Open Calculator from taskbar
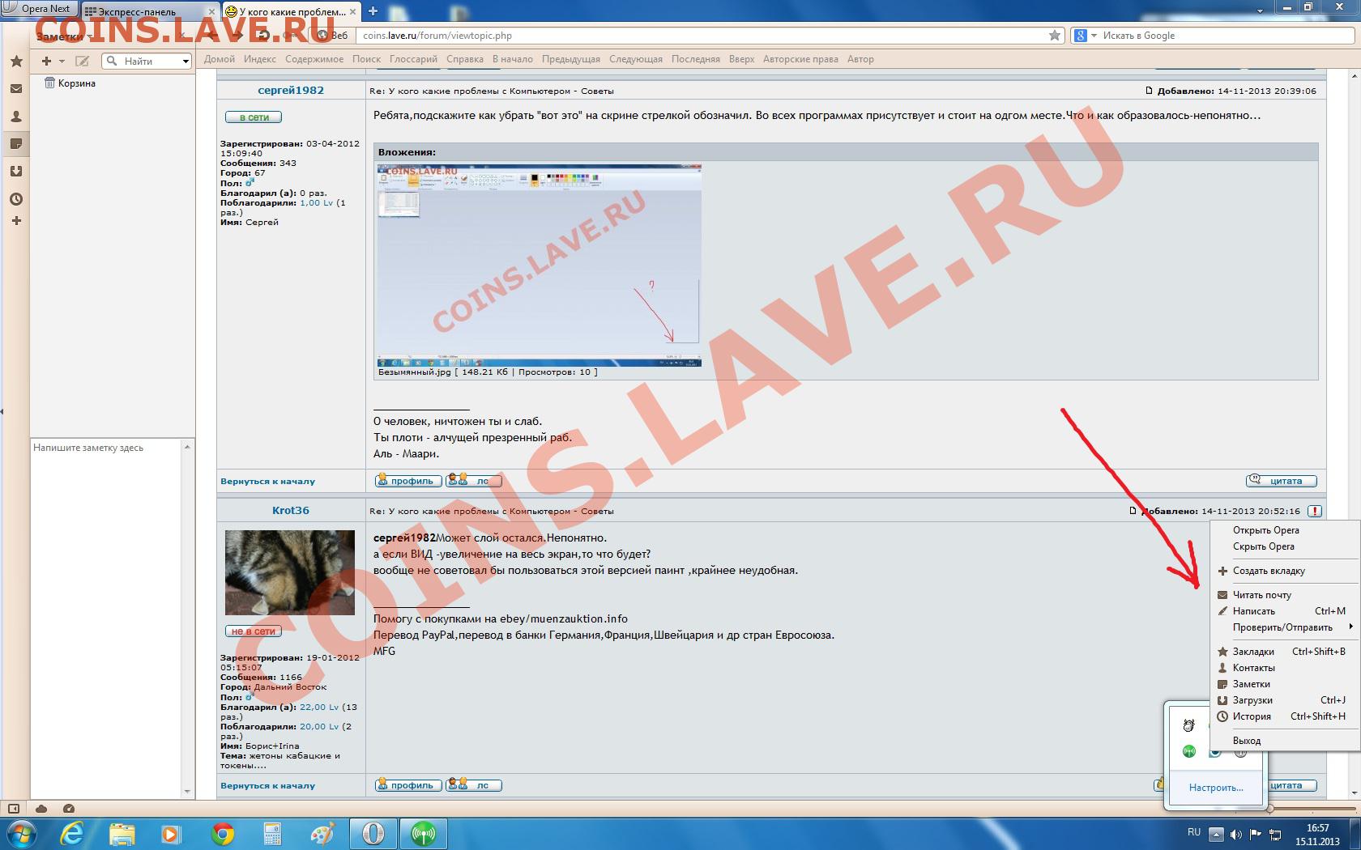The image size is (1361, 850). (x=273, y=833)
